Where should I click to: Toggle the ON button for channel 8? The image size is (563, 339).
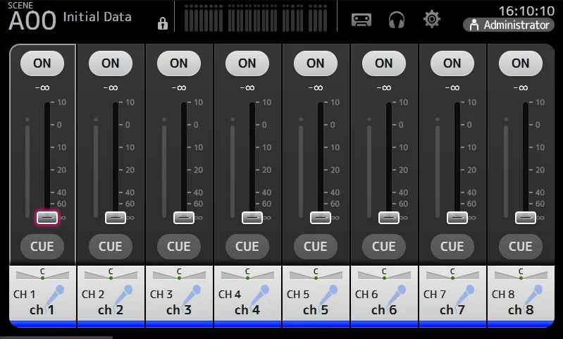[521, 63]
